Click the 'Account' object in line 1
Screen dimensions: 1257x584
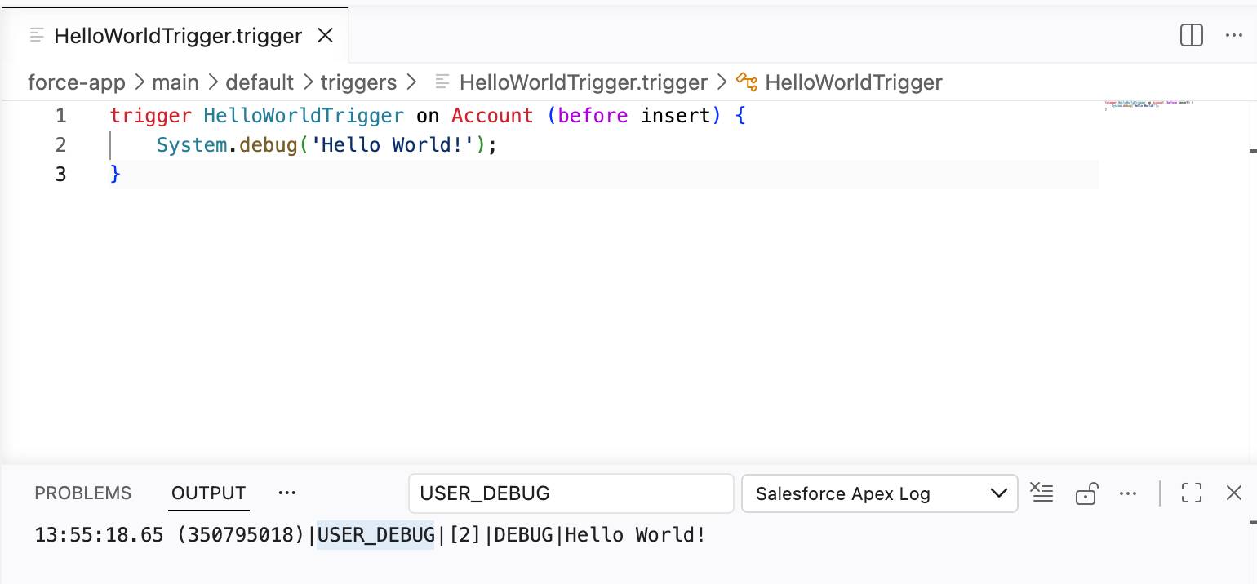tap(492, 116)
